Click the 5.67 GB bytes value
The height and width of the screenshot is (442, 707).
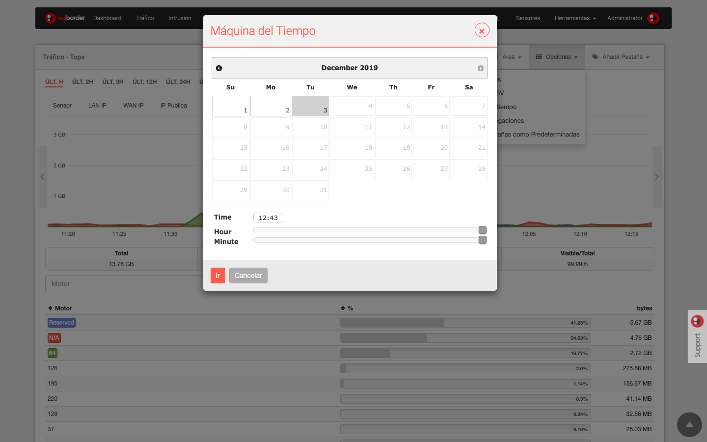point(641,323)
